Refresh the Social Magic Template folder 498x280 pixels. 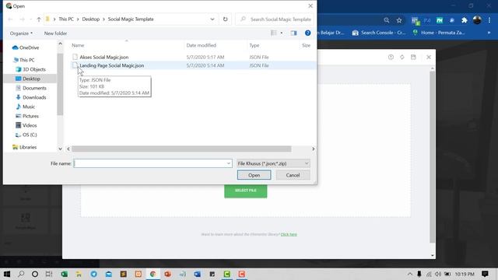[225, 19]
